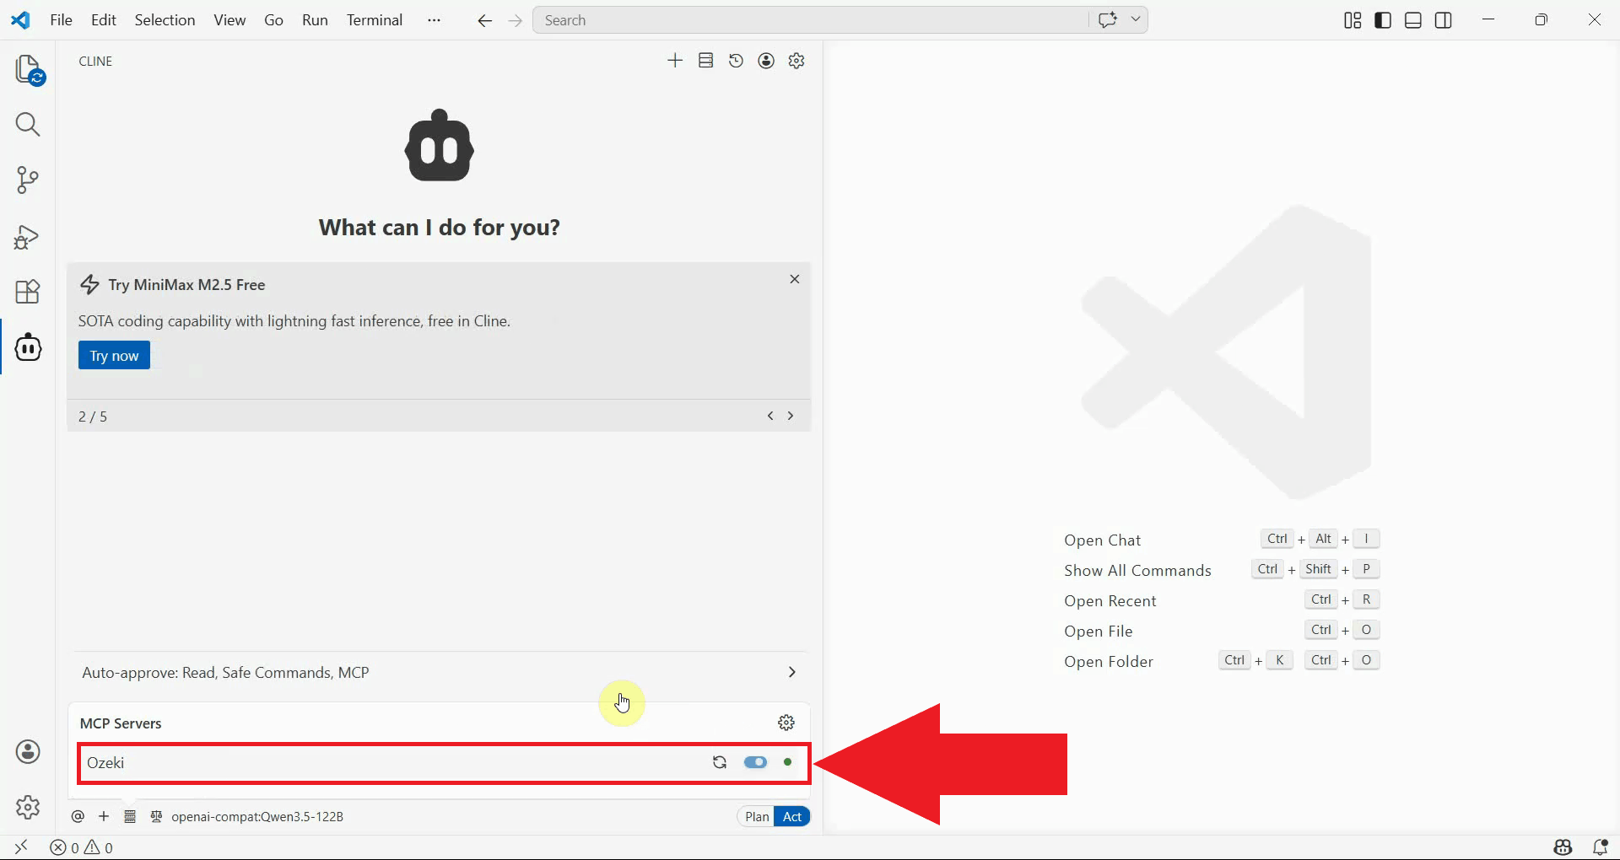
Task: Switch Cline to Act mode
Action: pos(792,816)
